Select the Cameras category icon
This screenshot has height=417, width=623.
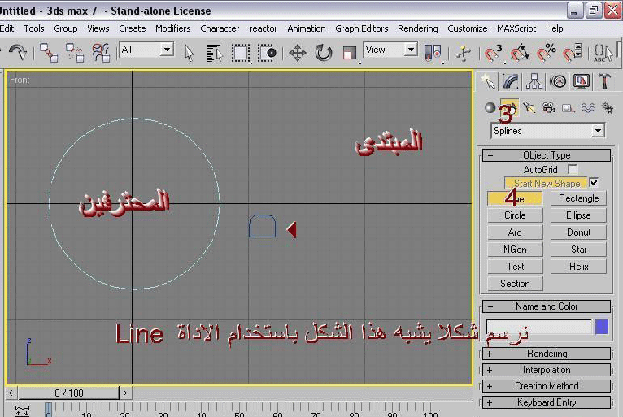pos(549,107)
